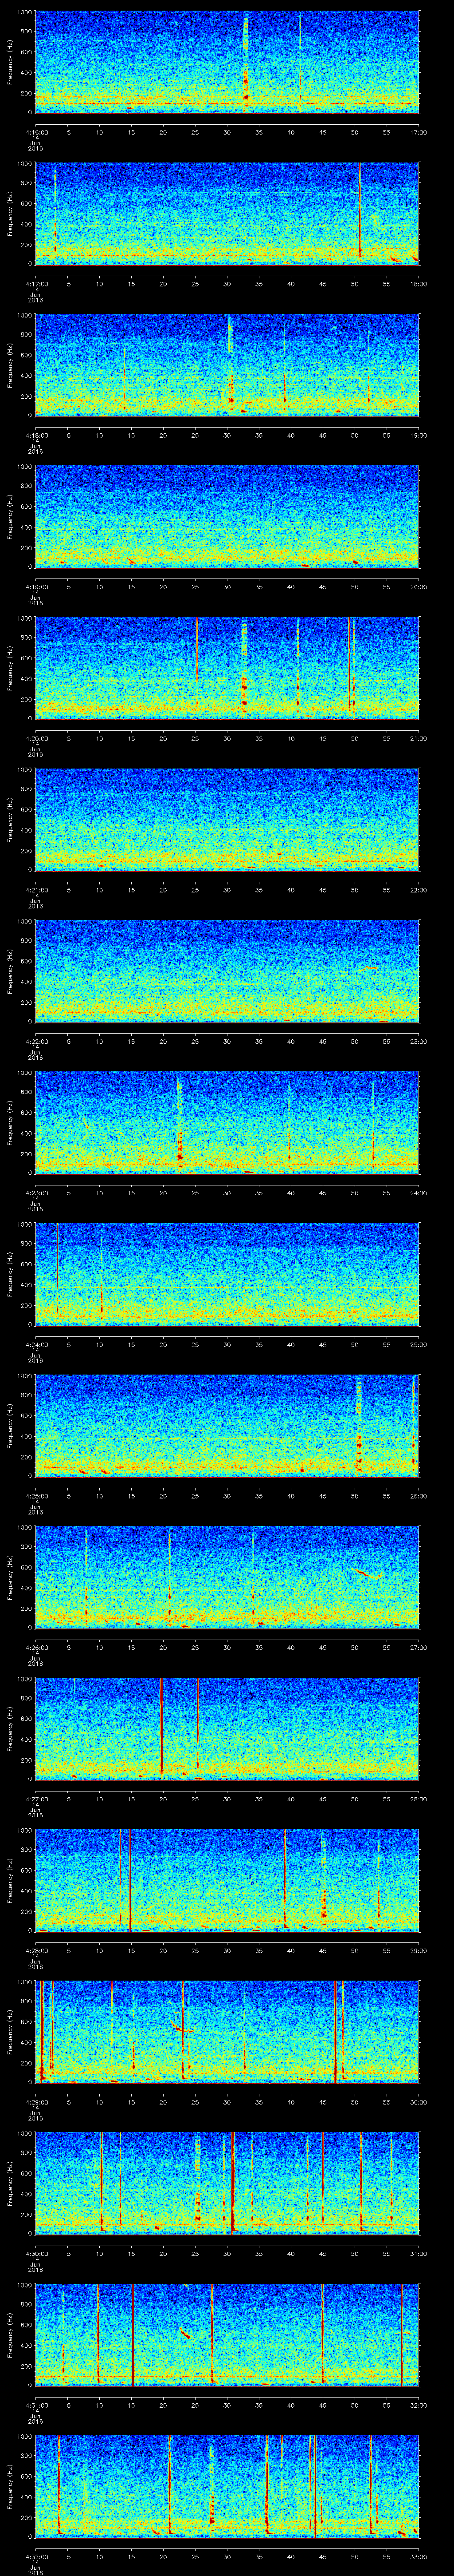Click the 33:00 end label of last panel

click(419, 2556)
